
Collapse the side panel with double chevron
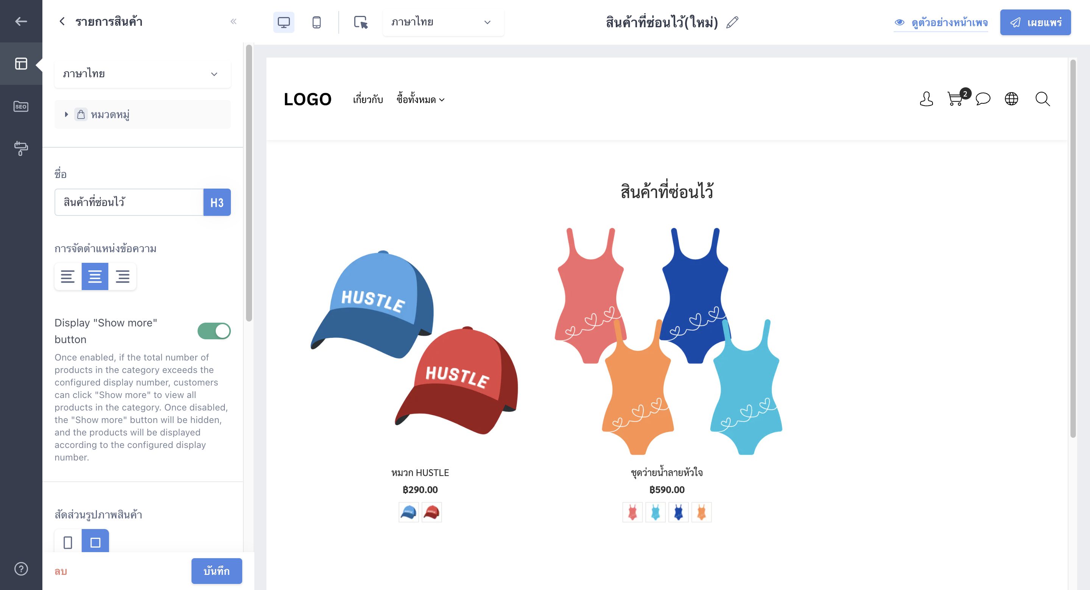pyautogui.click(x=233, y=21)
